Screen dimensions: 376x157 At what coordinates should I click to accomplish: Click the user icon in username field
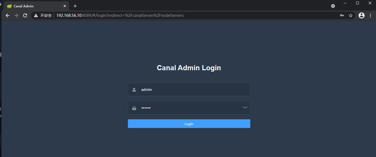134,90
